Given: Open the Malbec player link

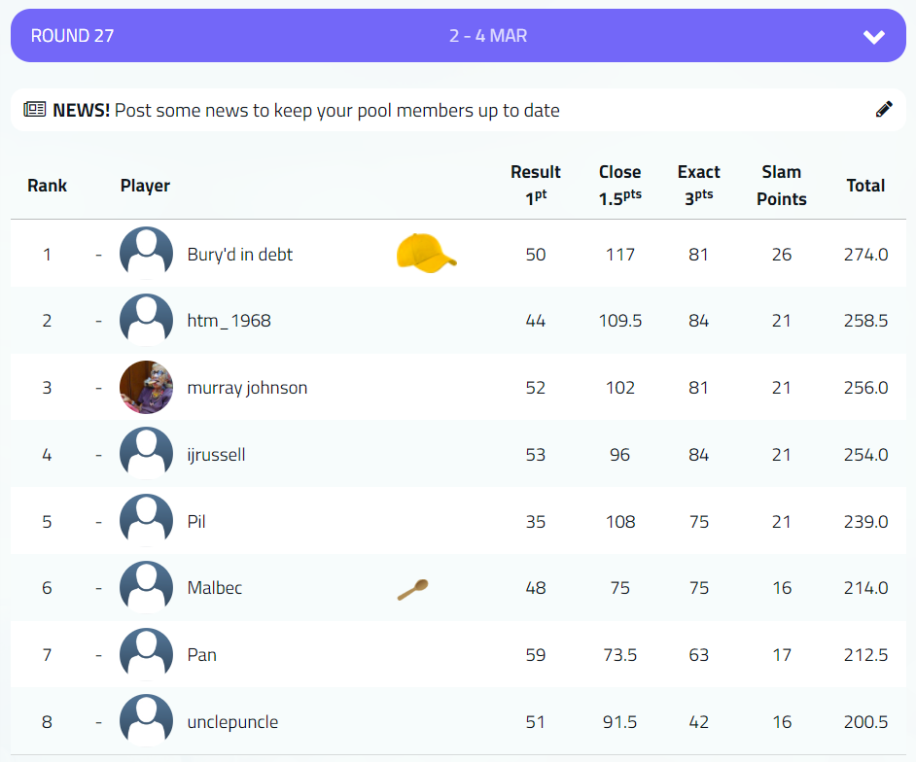Looking at the screenshot, I should tap(215, 588).
